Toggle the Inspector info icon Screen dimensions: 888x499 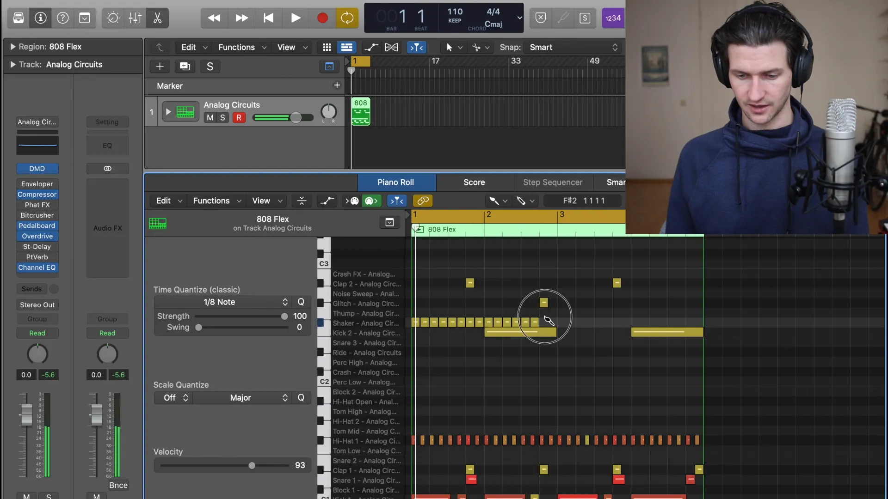pos(41,18)
